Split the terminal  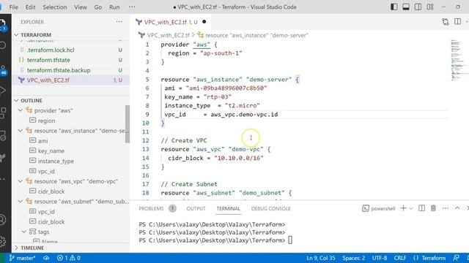[x=422, y=208]
